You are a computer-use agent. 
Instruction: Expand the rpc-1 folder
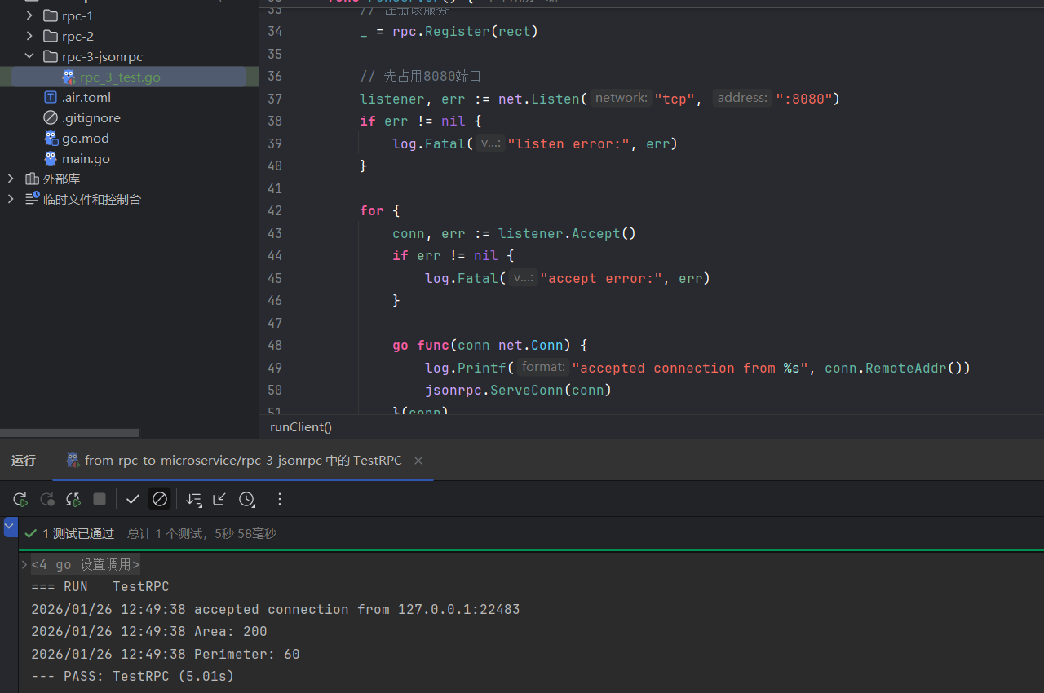[x=29, y=15]
